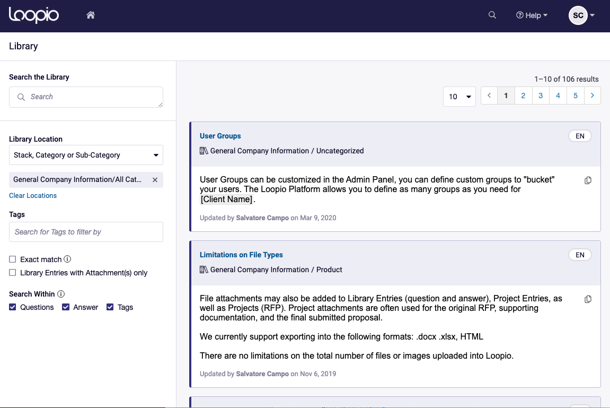This screenshot has width=610, height=408.
Task: Show Exact match info tooltip icon
Action: coord(67,259)
